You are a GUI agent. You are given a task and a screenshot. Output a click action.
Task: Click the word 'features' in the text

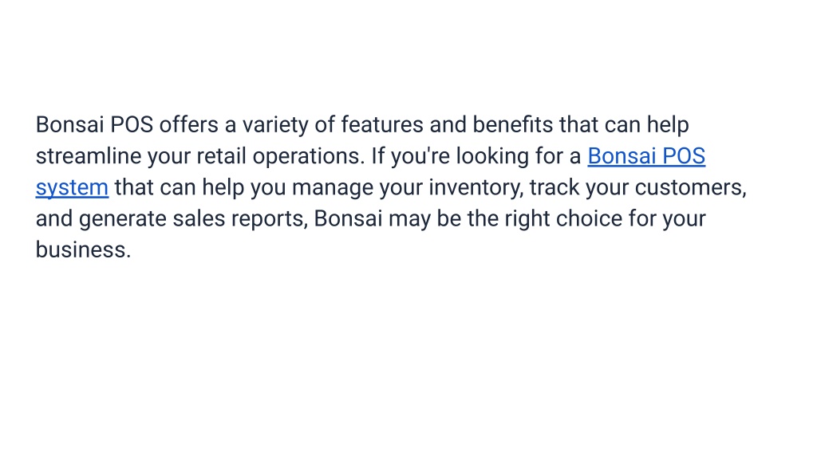pos(382,125)
